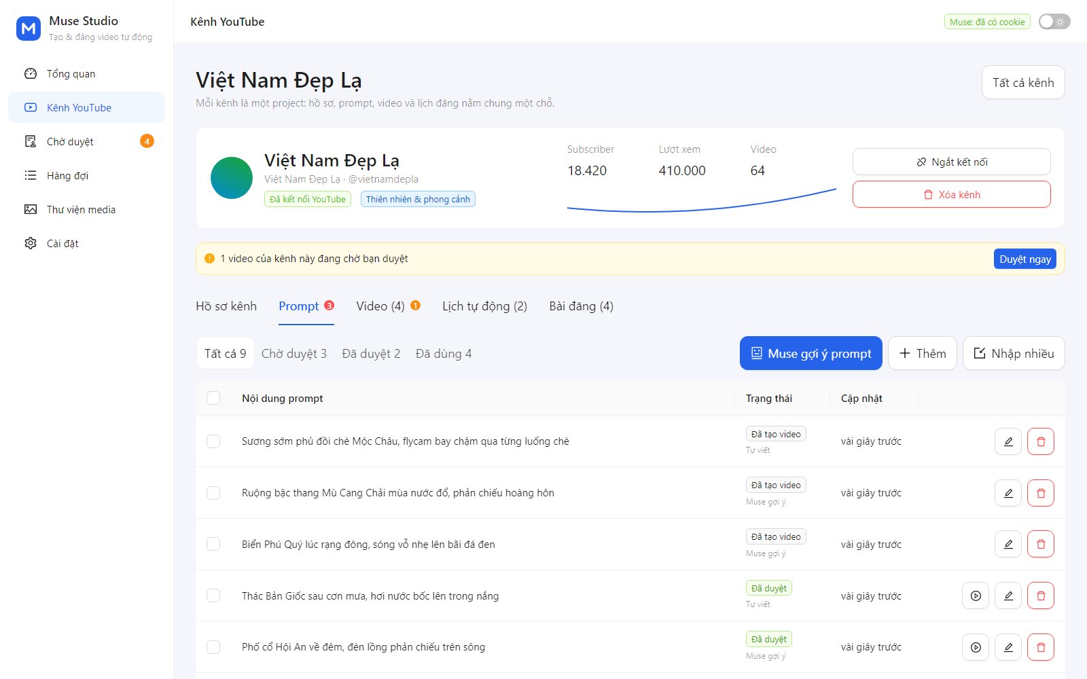The height and width of the screenshot is (679, 1087).
Task: Select the Phố cổ Hội An prompt checkbox
Action: click(x=213, y=647)
